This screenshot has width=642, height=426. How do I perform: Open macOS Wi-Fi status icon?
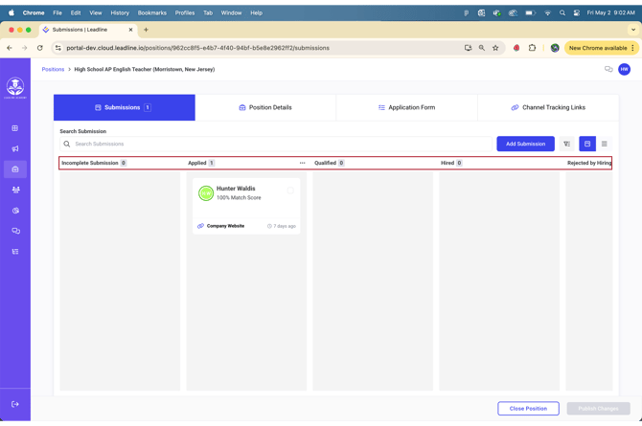coord(547,13)
